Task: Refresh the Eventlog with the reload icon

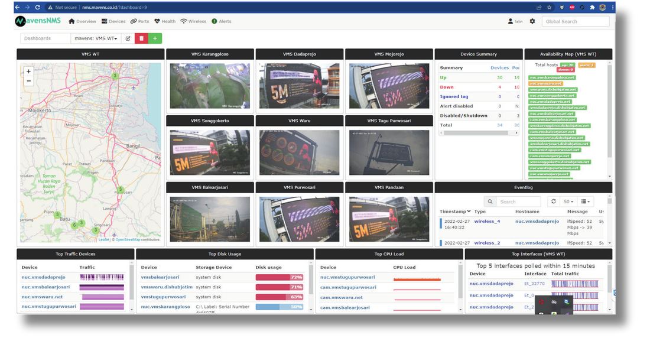Action: point(554,201)
